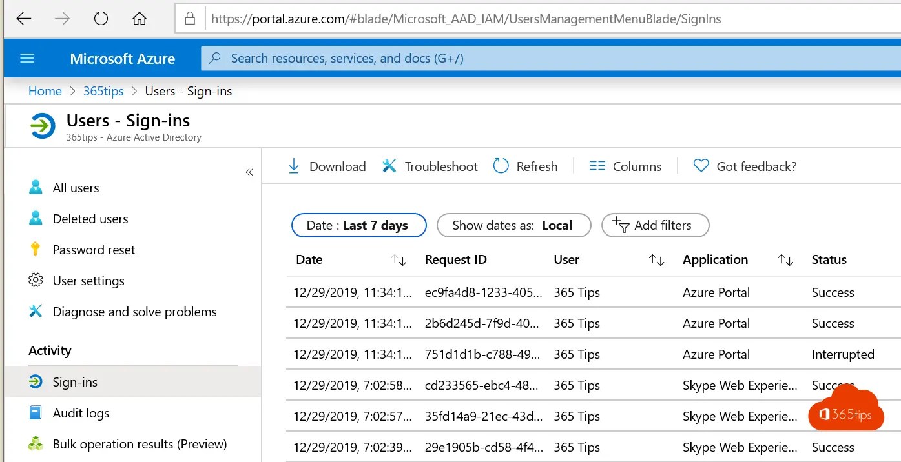Click the circular Refresh icon in toolbar
This screenshot has height=462, width=901.
501,166
